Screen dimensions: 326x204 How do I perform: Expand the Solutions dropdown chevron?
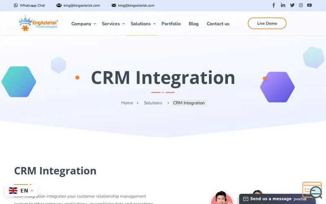click(154, 24)
